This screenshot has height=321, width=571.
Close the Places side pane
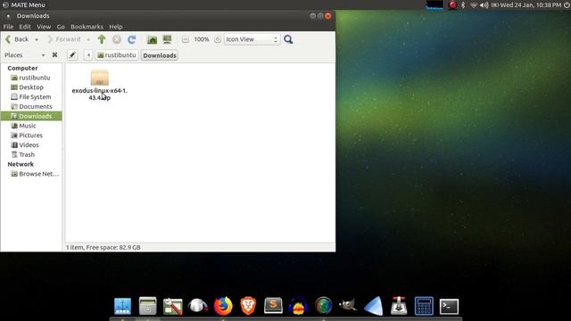pyautogui.click(x=54, y=55)
